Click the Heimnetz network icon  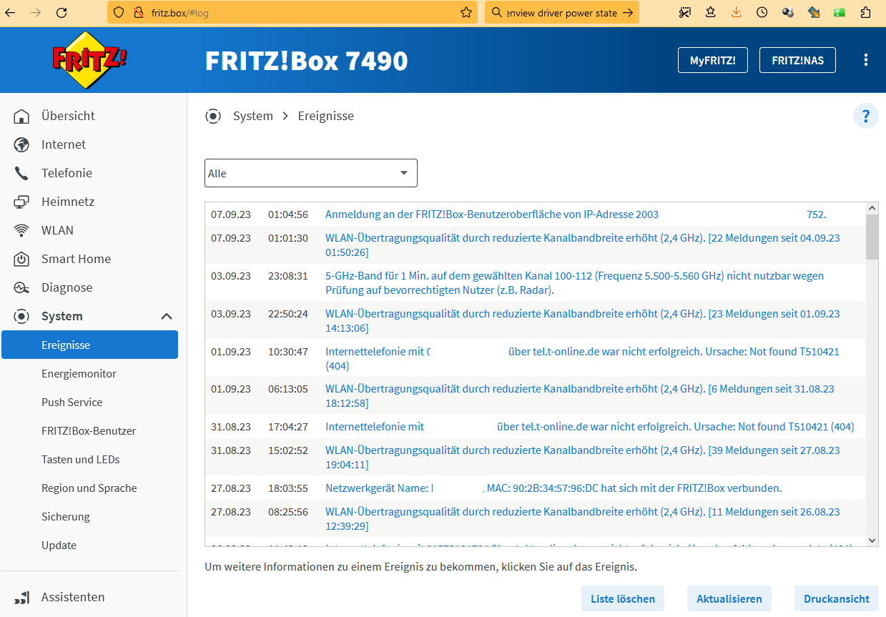click(x=22, y=202)
